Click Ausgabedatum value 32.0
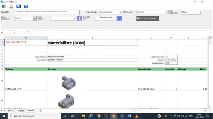The image size is (213, 119). click(171, 63)
